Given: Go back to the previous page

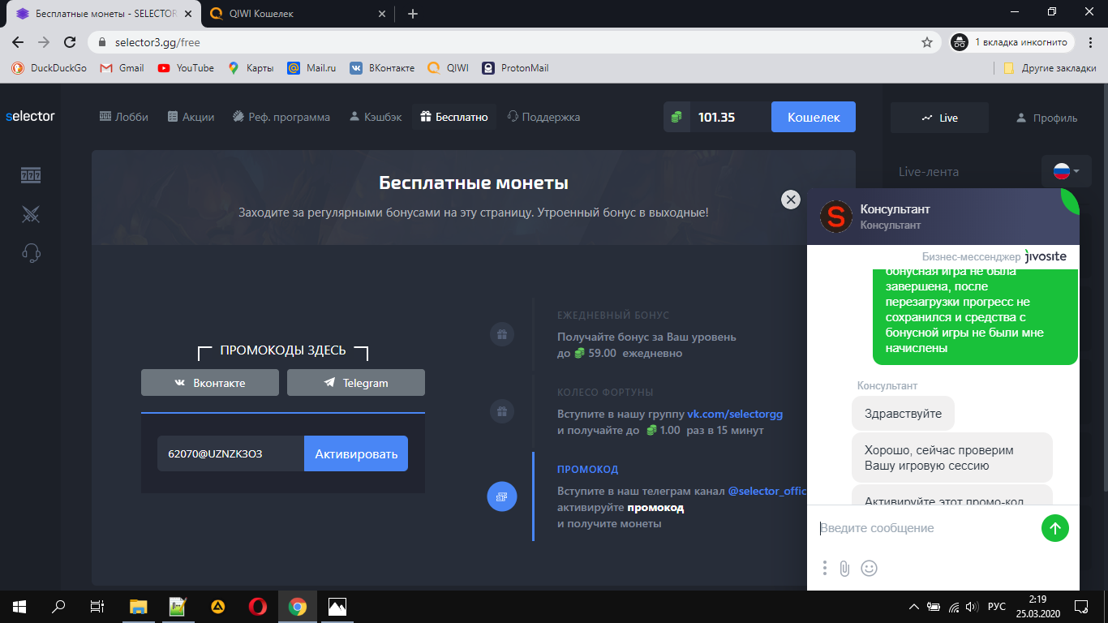Looking at the screenshot, I should 18,42.
